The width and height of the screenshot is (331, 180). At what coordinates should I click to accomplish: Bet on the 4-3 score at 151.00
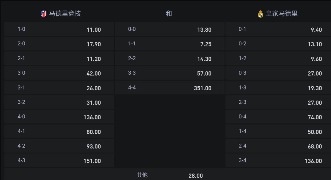coord(59,161)
